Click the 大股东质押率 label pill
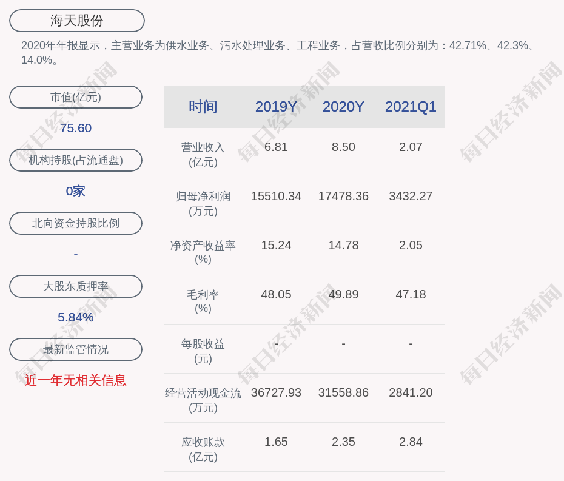This screenshot has width=564, height=481. [76, 286]
